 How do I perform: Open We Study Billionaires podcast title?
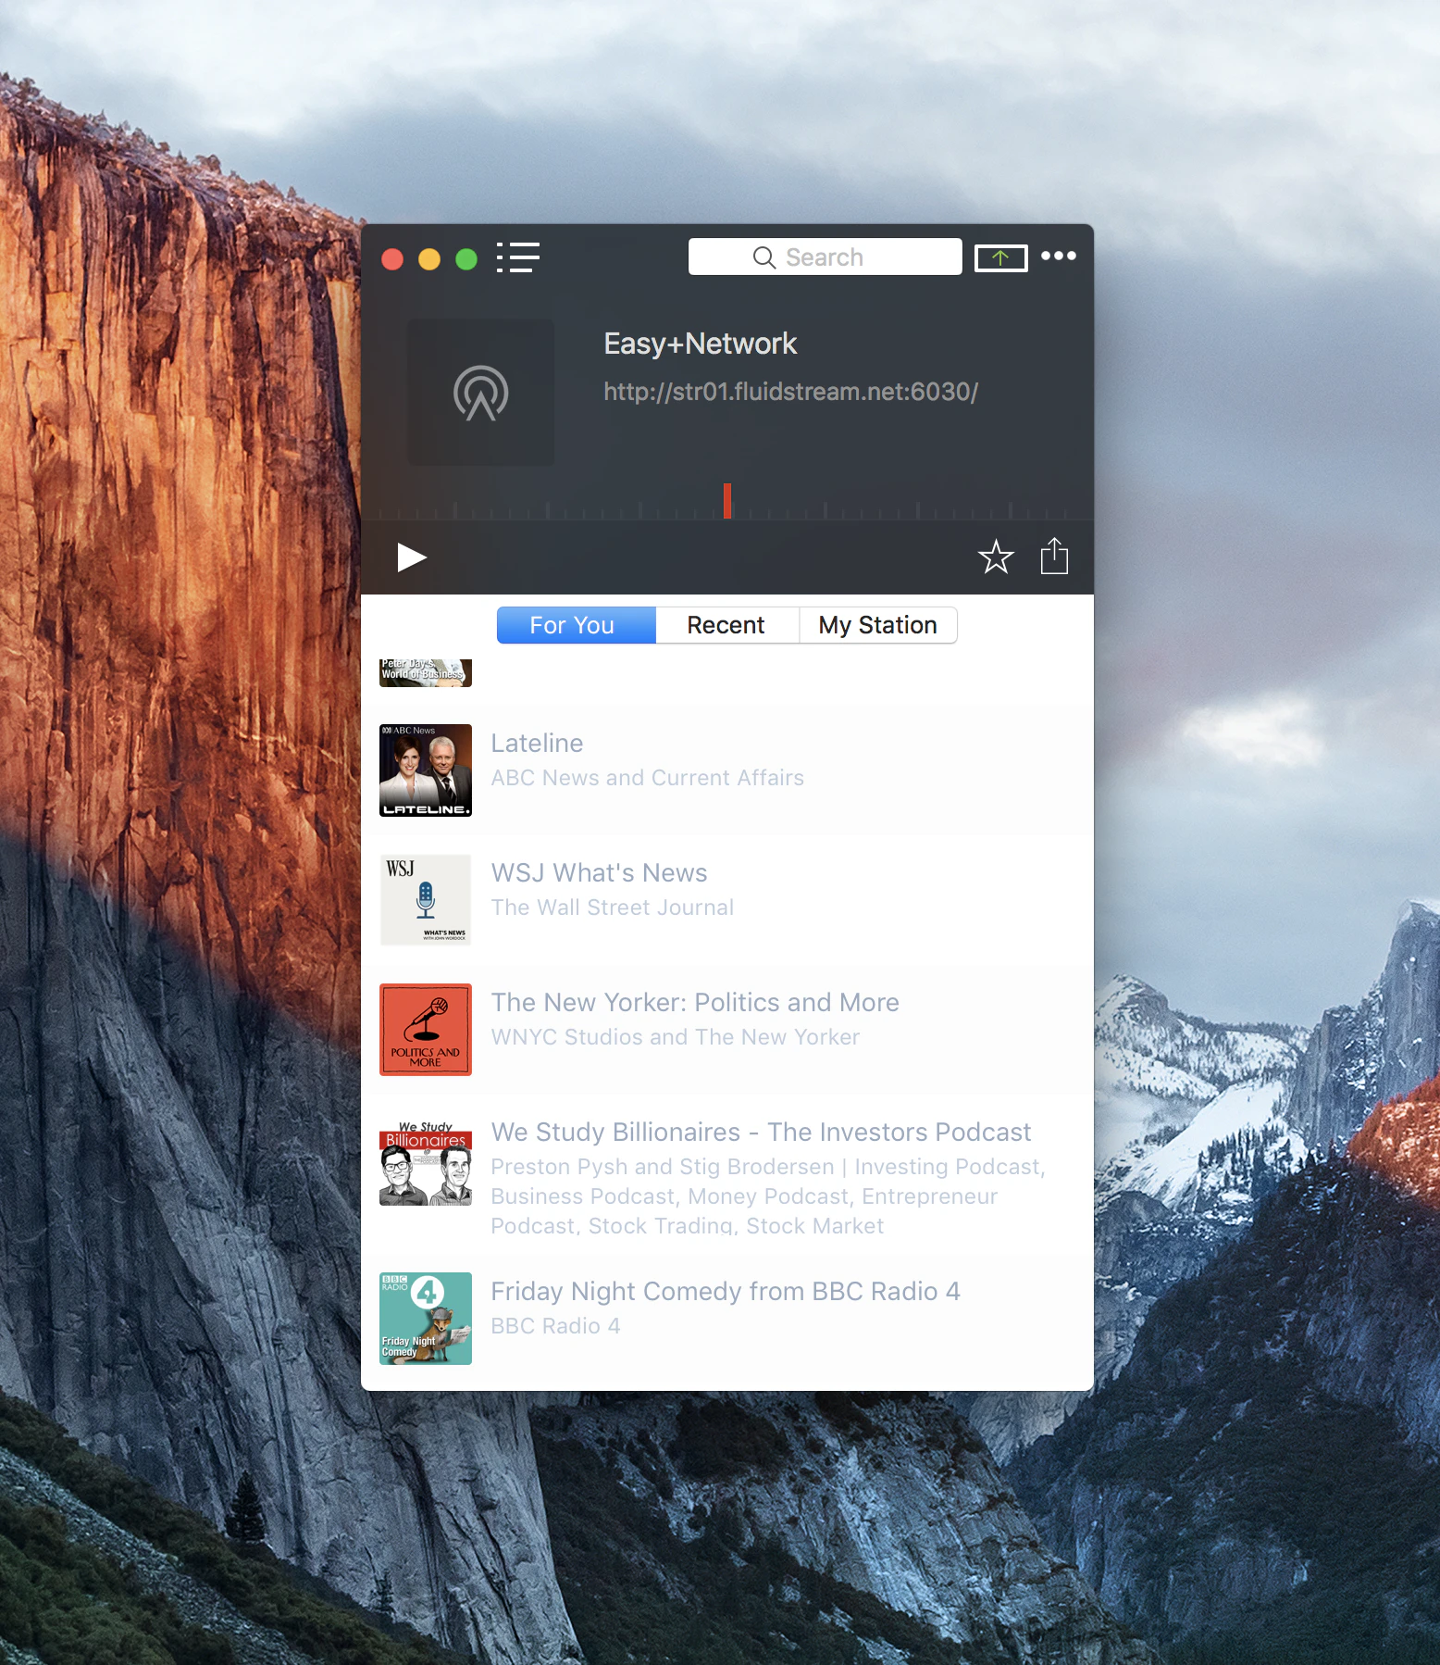coord(761,1132)
